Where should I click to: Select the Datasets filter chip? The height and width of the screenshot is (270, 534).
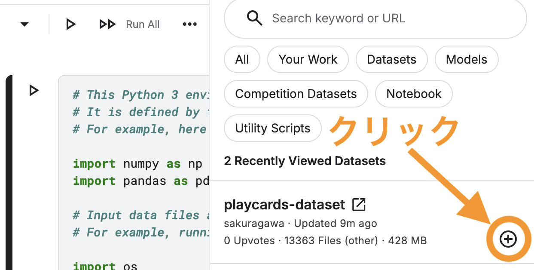tap(391, 59)
